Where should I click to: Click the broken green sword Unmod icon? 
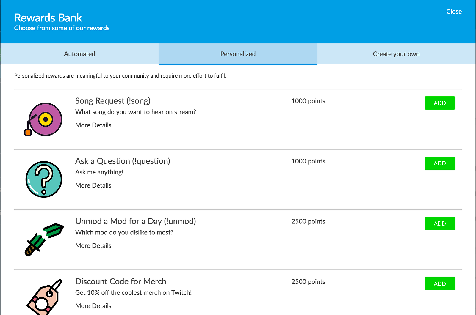(44, 239)
